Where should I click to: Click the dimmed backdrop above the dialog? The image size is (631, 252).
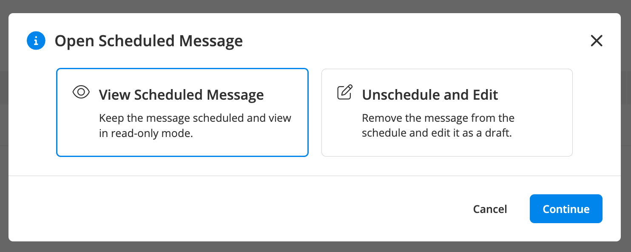coord(315,6)
